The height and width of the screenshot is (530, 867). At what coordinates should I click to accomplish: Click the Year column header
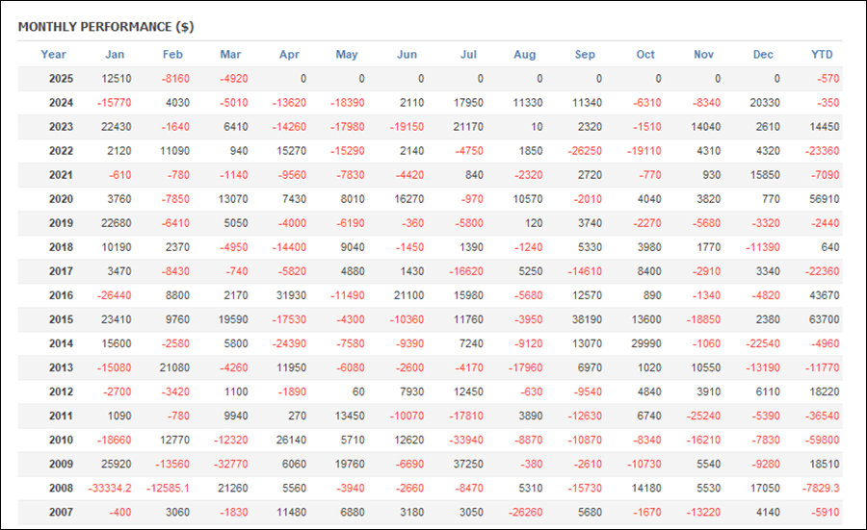pos(53,54)
